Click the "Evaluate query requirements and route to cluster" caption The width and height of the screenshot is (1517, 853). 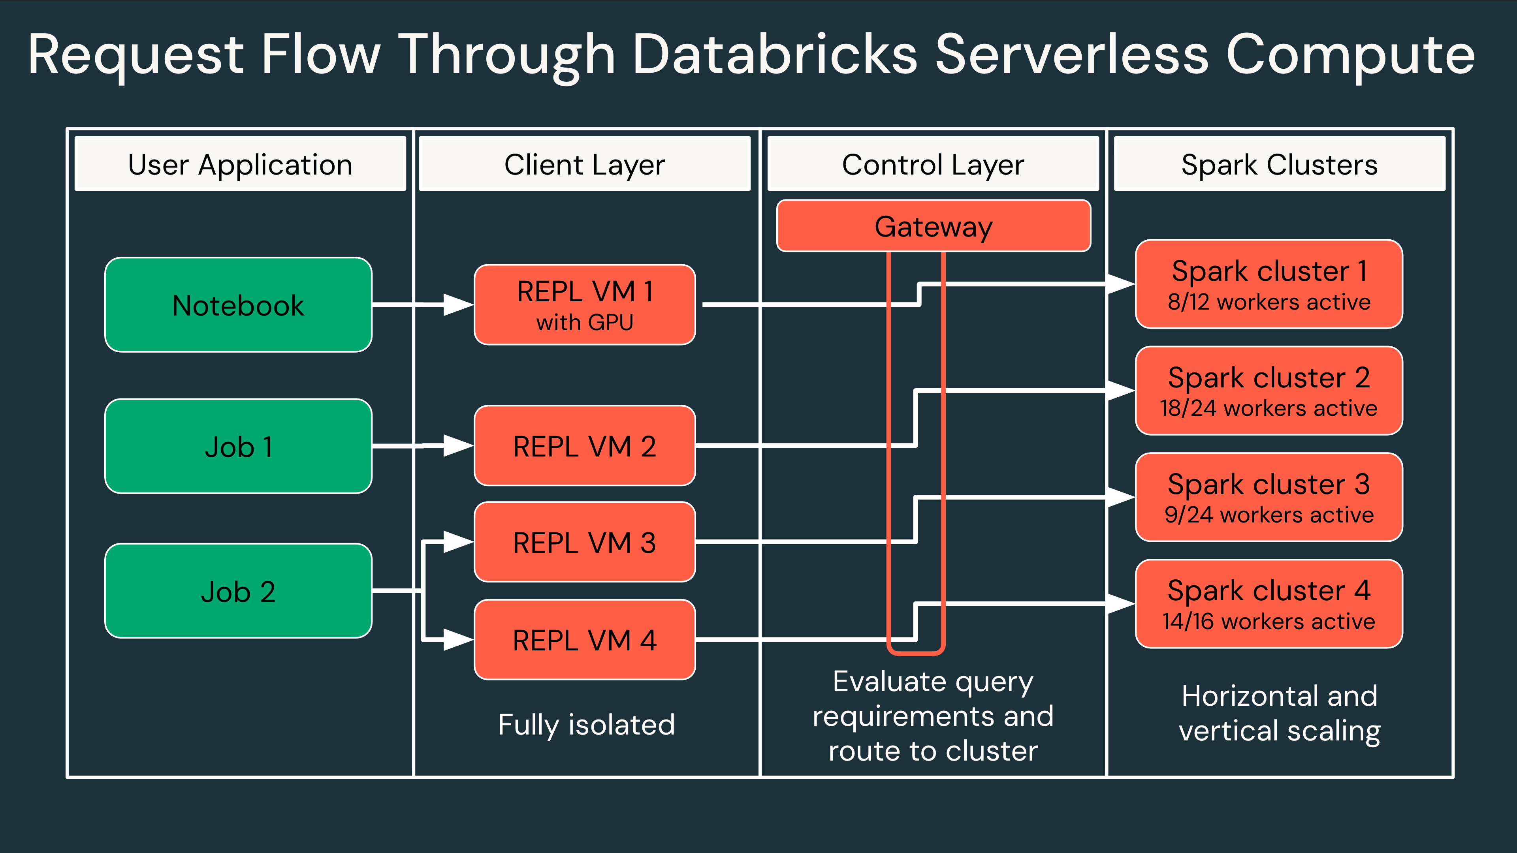pyautogui.click(x=934, y=716)
